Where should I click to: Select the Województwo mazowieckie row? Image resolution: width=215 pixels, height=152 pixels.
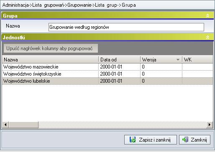(107, 67)
